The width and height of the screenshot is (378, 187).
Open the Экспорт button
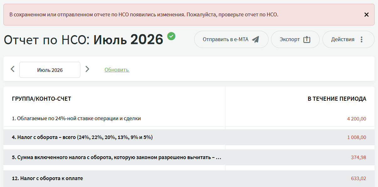295,40
